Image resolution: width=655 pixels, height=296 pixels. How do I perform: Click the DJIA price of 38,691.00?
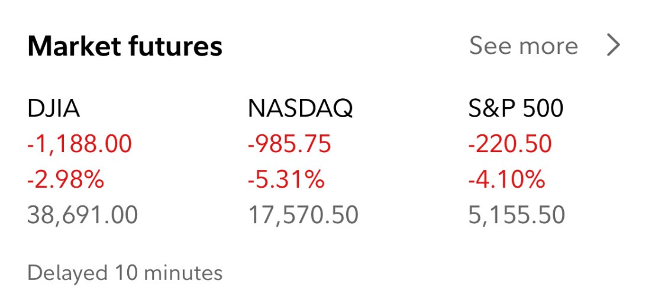coord(82,215)
